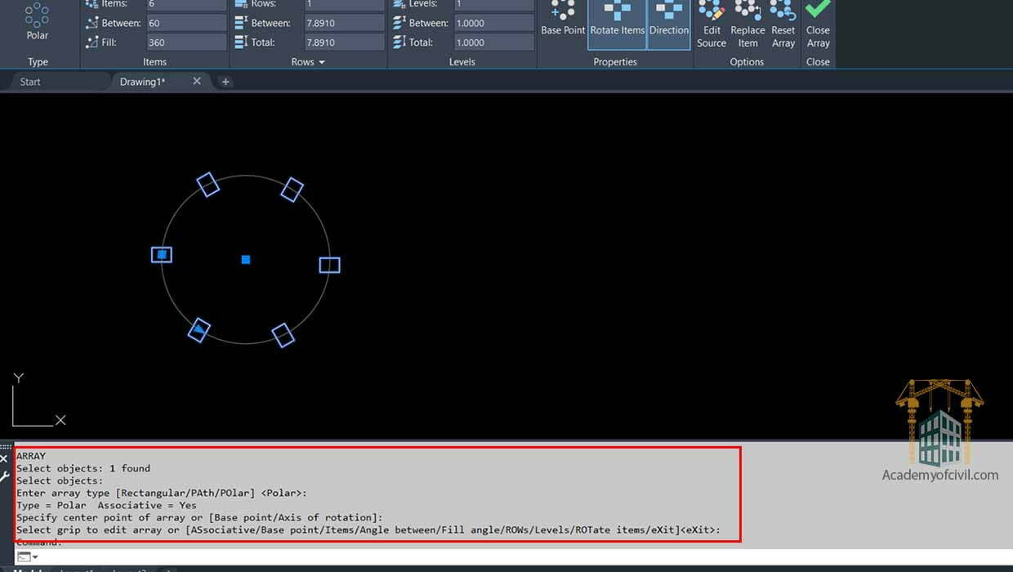This screenshot has height=572, width=1013.
Task: Click the Rows Between spacing icon
Action: pyautogui.click(x=241, y=23)
